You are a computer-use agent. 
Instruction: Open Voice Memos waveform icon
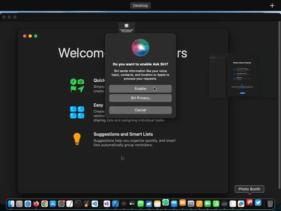(224, 204)
